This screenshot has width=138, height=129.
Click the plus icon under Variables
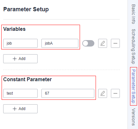click(x=15, y=59)
